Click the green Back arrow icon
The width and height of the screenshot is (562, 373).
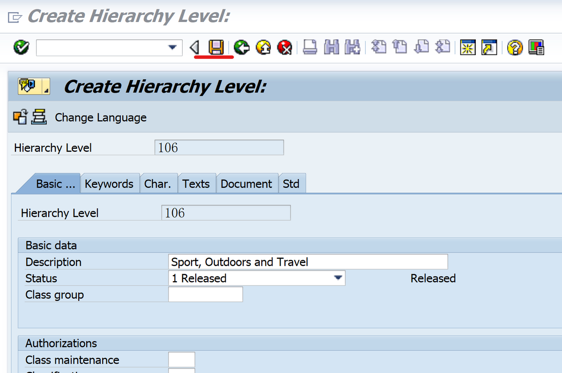pyautogui.click(x=242, y=47)
